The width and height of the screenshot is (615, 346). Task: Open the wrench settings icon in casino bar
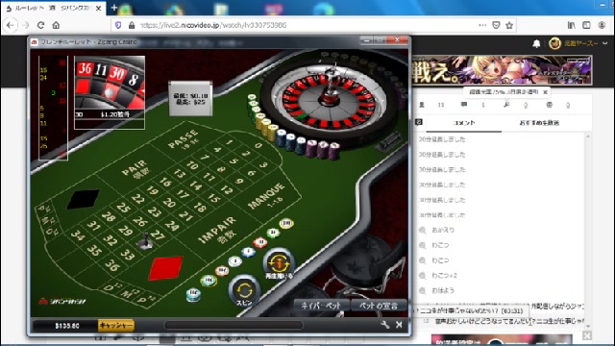click(x=384, y=325)
